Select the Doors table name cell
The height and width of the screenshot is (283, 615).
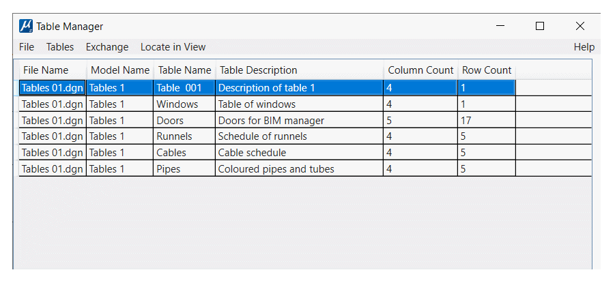click(x=184, y=120)
